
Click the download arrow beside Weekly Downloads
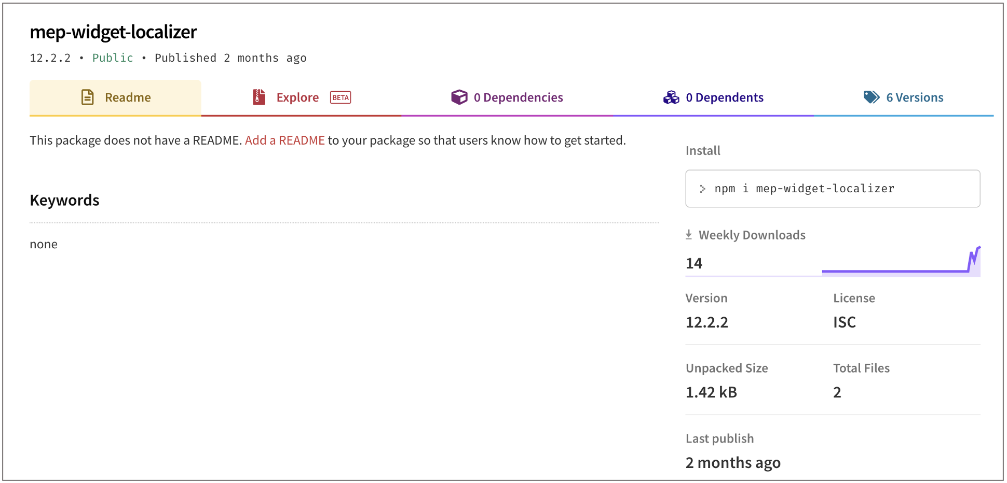[x=689, y=235]
